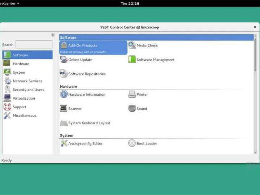Open the Online Update icon
Image resolution: width=260 pixels, height=195 pixels.
point(64,60)
